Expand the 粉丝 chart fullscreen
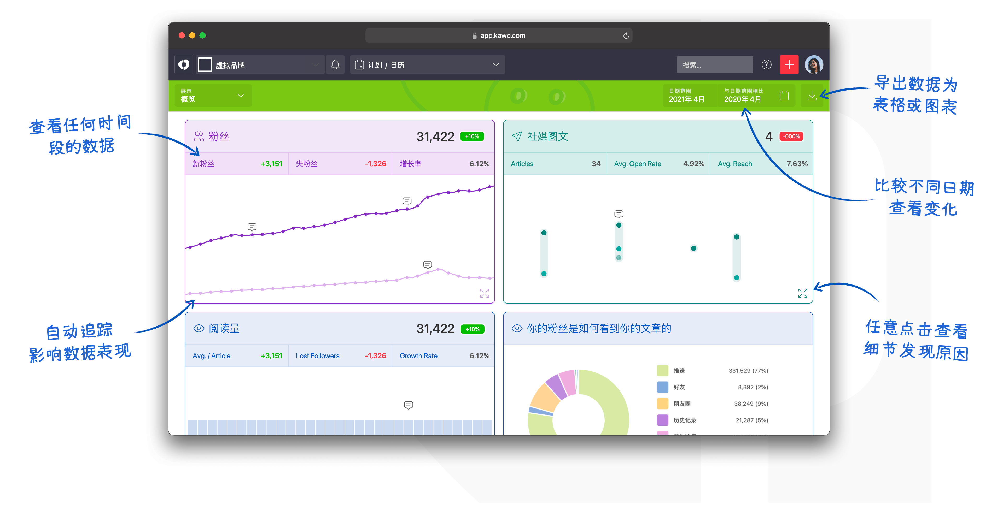1003x522 pixels. point(484,293)
